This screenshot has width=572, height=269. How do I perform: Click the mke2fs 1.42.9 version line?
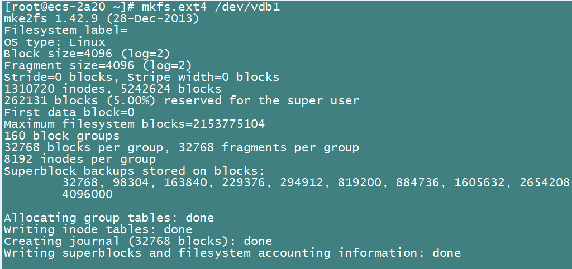tap(101, 18)
